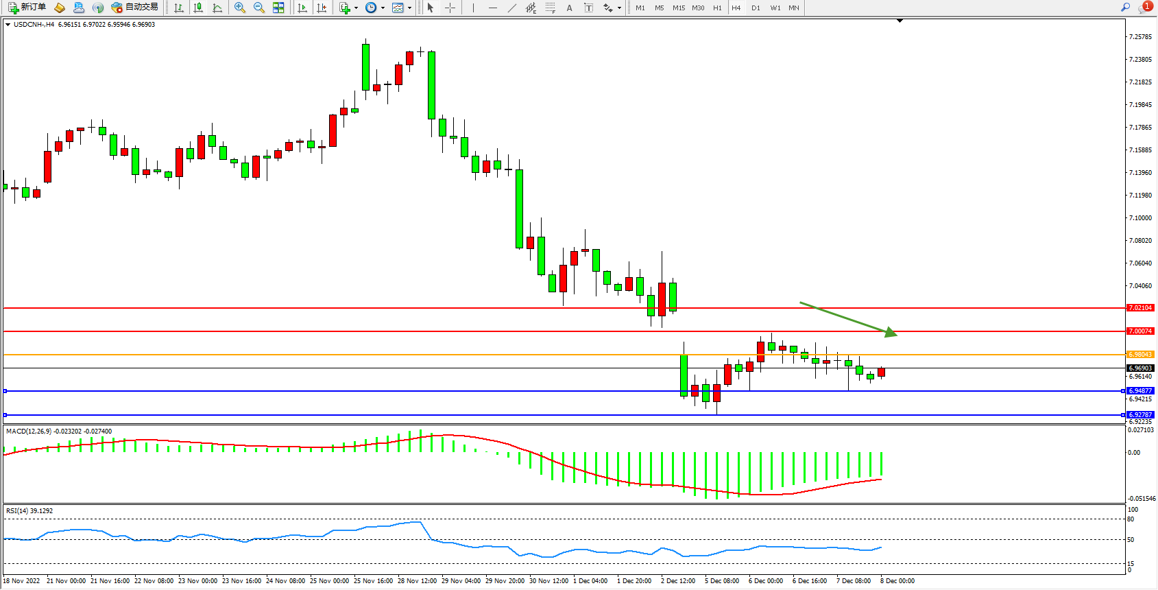The height and width of the screenshot is (590, 1158).
Task: Click the search magnifier in top right
Action: 1125,8
